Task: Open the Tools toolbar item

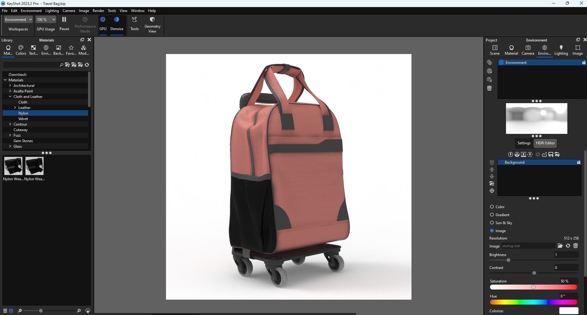Action: pos(134,24)
